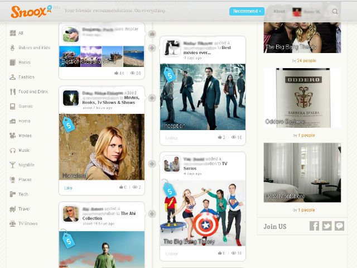Click the Snoox logo
The height and width of the screenshot is (268, 357).
point(31,11)
